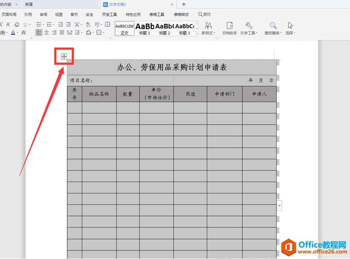Viewport: 350px width, 259px height.
Task: Open the borders dropdown arrow
Action: tap(103, 33)
